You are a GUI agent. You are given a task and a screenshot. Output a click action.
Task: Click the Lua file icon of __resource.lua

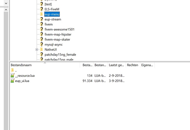12,75
